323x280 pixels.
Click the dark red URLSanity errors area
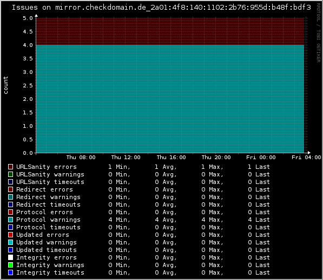click(170, 31)
